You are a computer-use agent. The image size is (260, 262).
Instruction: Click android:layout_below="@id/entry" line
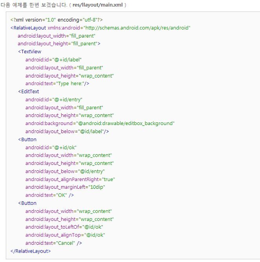click(x=65, y=172)
